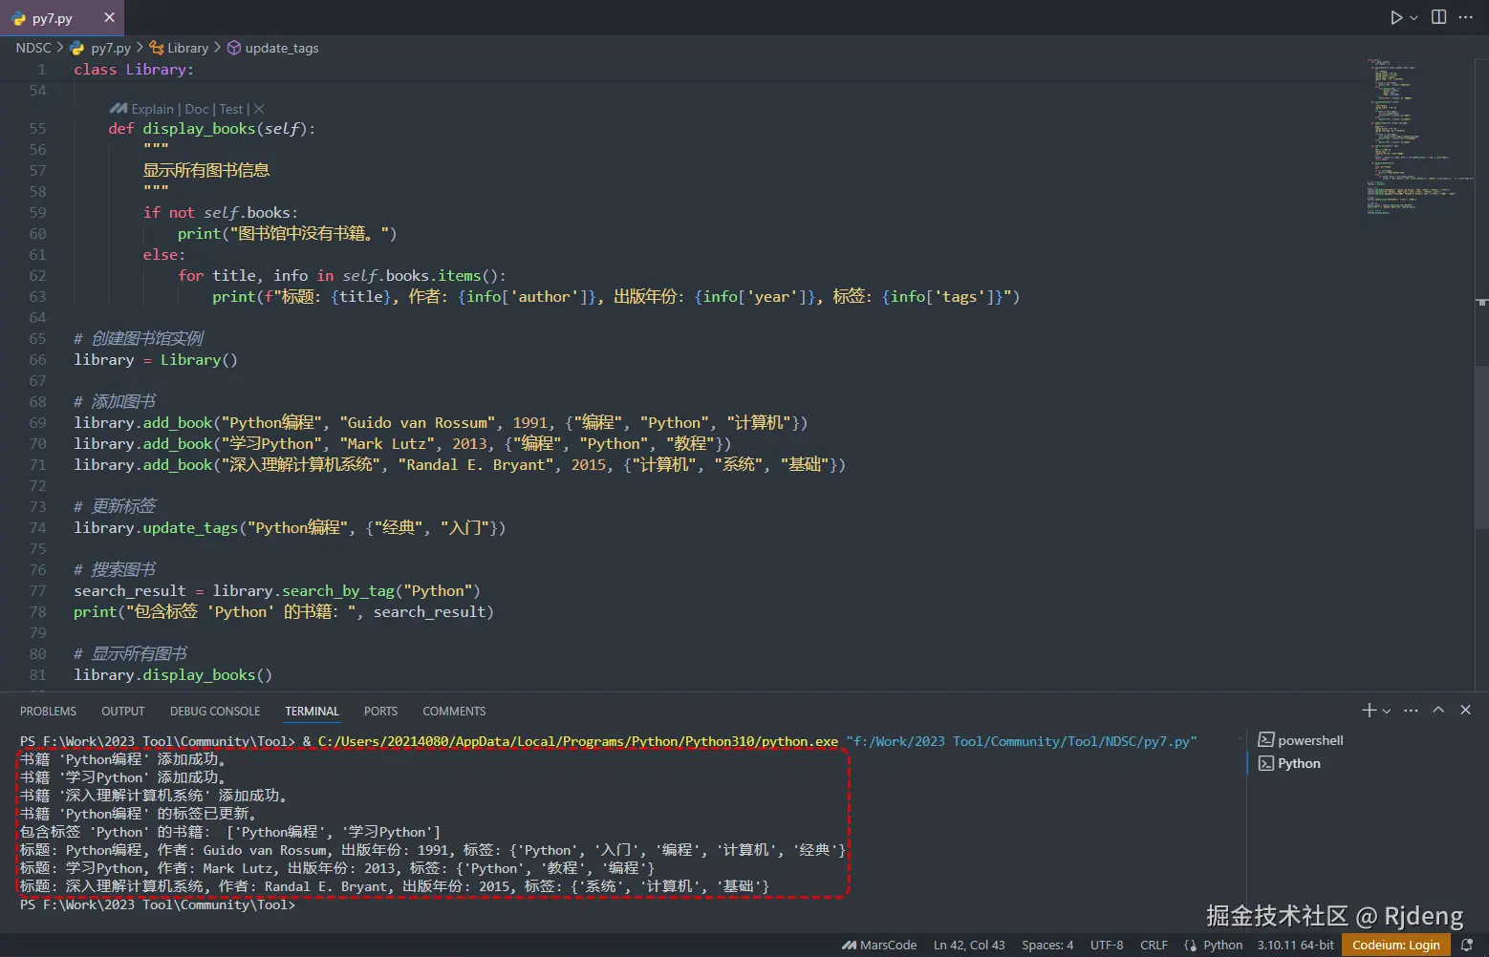Dismiss the code lens with X
The image size is (1489, 957).
259,109
